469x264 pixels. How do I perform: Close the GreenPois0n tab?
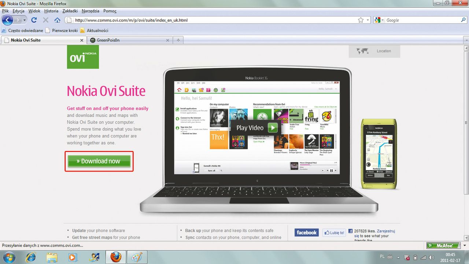pyautogui.click(x=168, y=40)
